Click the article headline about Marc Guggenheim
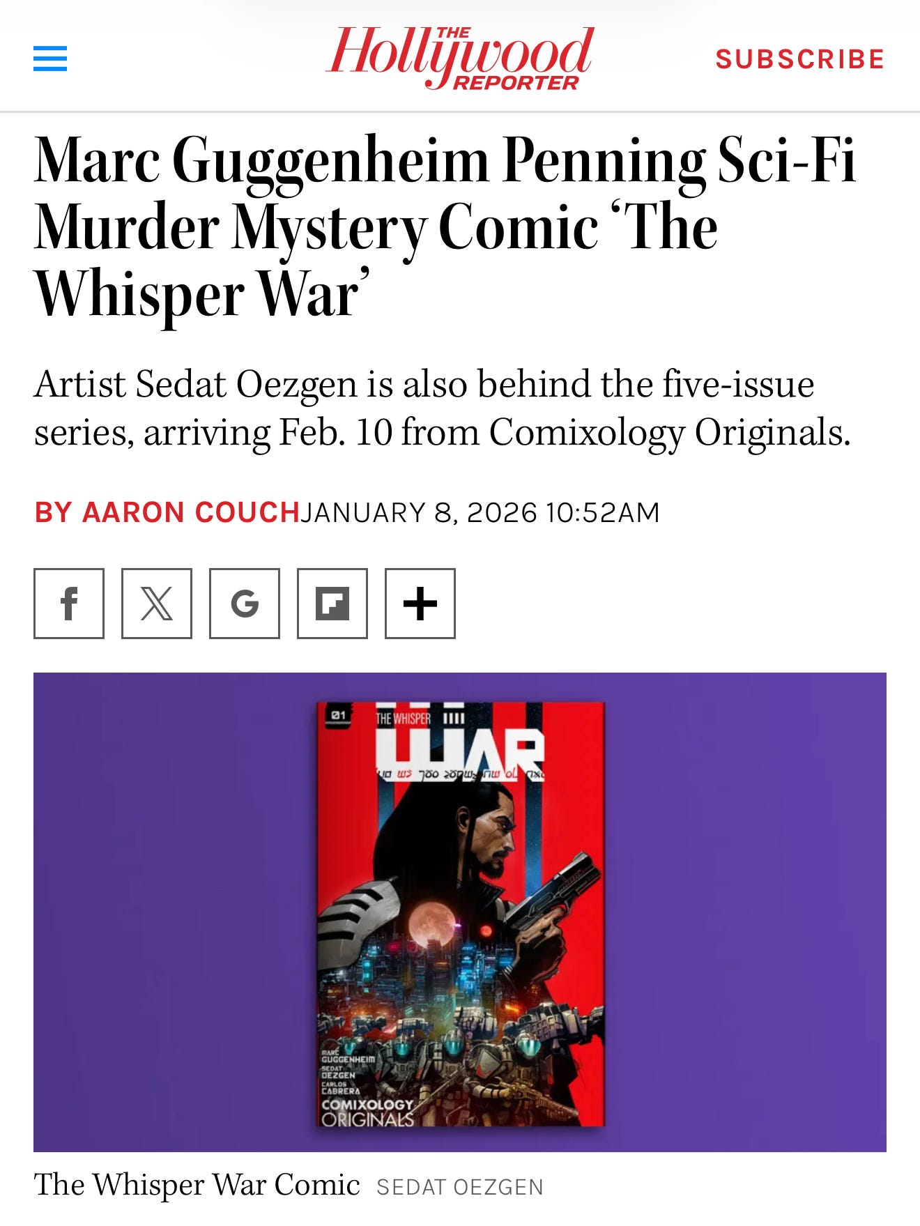This screenshot has width=920, height=1226. pos(445,227)
